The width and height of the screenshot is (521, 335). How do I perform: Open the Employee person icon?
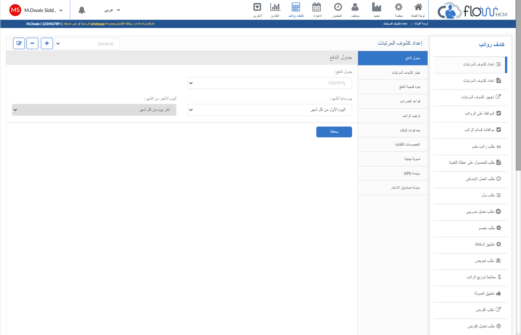(x=355, y=10)
